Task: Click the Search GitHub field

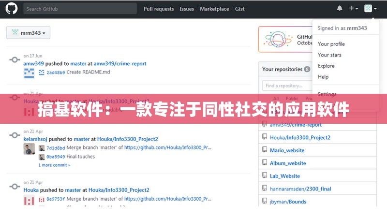Action: click(80, 9)
